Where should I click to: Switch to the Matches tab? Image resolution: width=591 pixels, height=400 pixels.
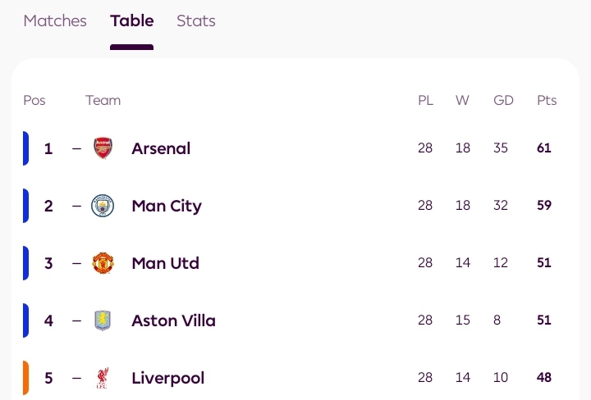pos(55,21)
